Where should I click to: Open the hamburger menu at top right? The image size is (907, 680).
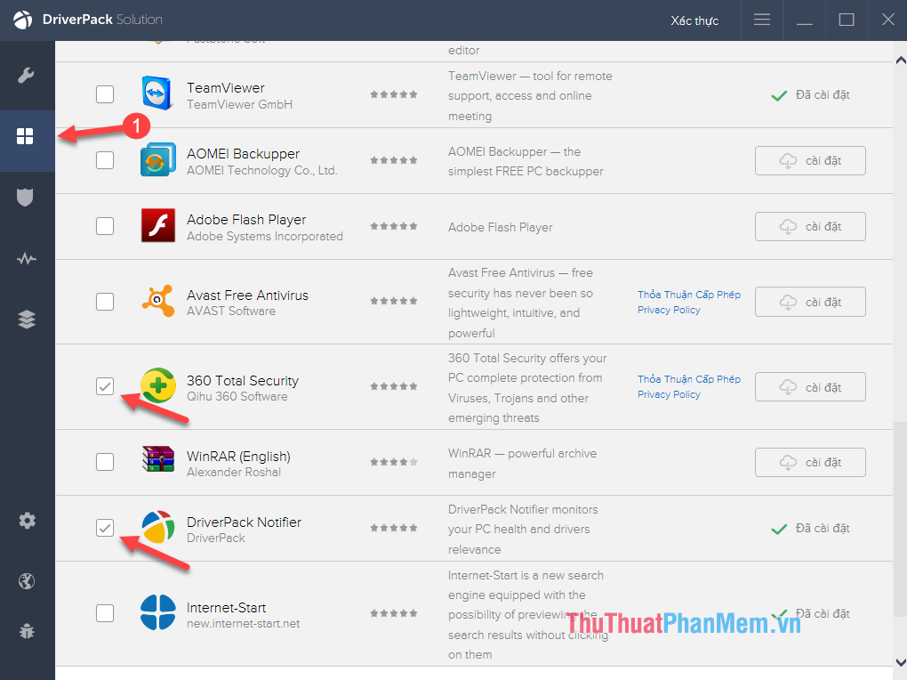tap(761, 20)
